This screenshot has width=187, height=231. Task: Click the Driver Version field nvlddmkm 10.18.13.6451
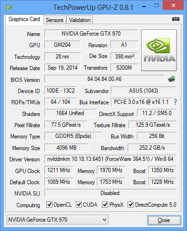(x=111, y=159)
